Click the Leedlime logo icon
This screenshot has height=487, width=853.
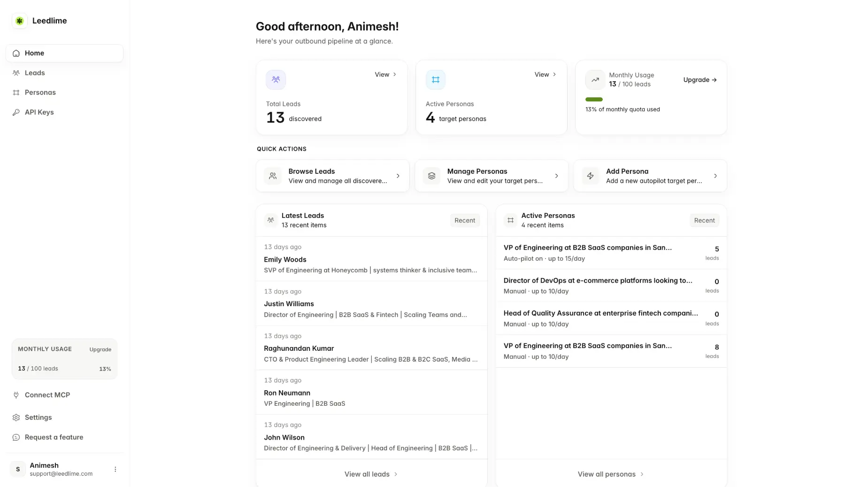tap(19, 21)
